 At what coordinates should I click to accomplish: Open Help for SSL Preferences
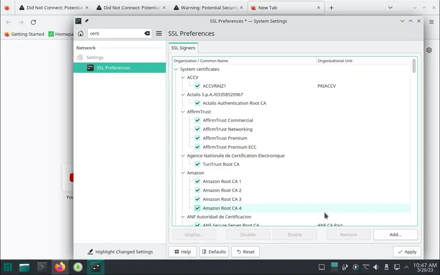pos(183,252)
